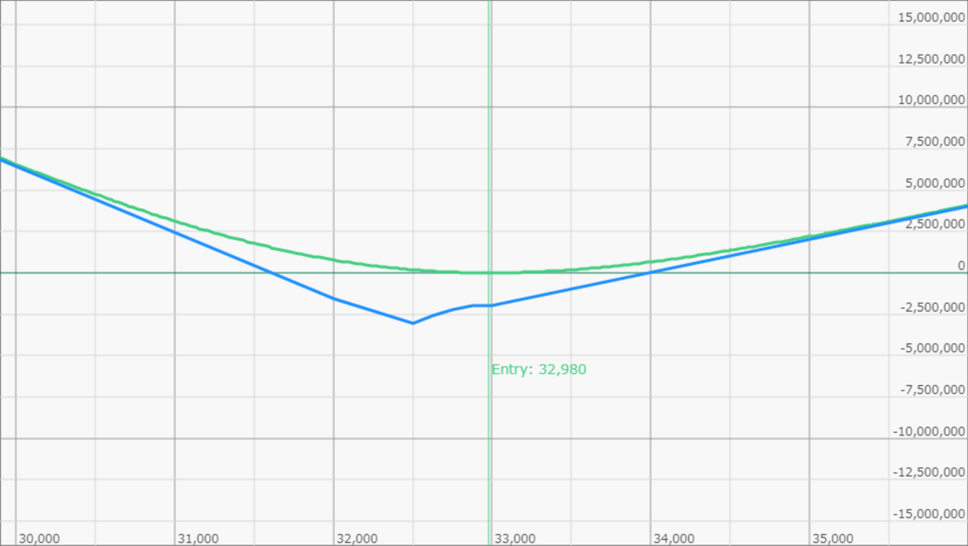Click the 0 y-axis label

961,265
